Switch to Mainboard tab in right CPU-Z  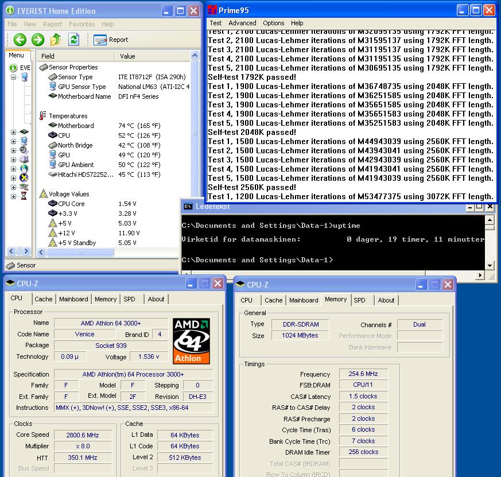304,300
